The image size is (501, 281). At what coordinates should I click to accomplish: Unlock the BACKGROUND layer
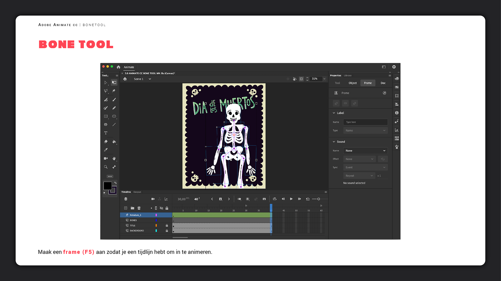point(167,231)
